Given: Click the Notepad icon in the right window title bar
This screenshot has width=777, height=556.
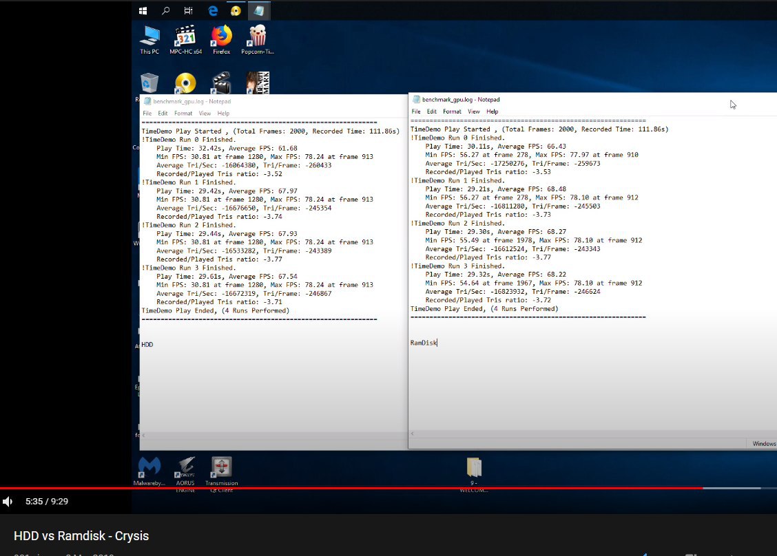Looking at the screenshot, I should click(x=416, y=100).
